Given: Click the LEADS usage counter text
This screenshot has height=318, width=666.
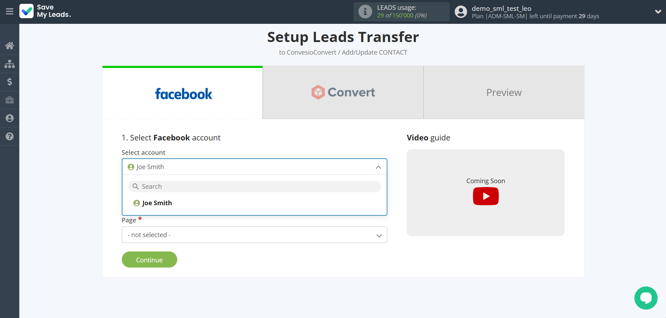Looking at the screenshot, I should tap(402, 15).
